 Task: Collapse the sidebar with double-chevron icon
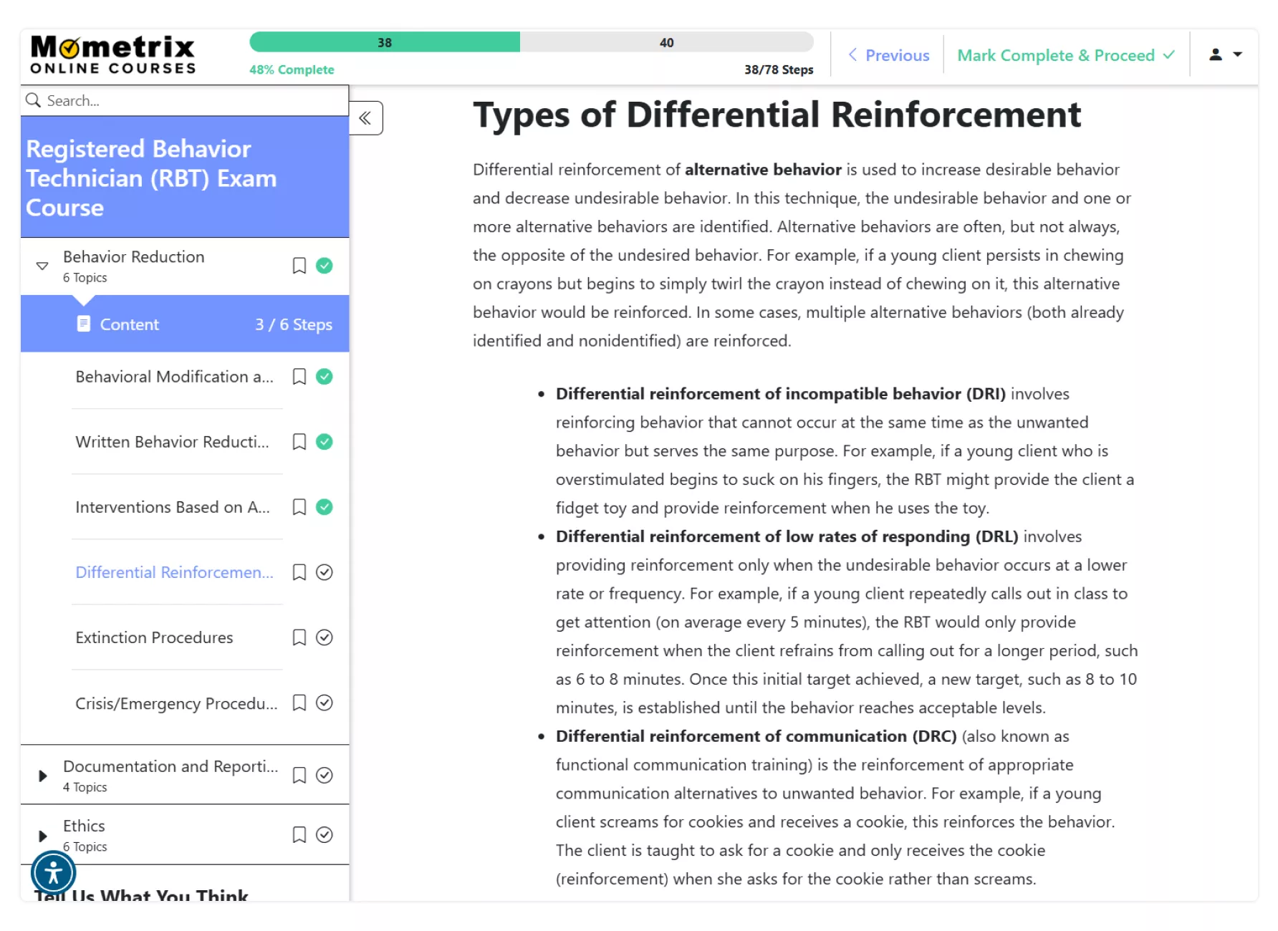point(365,118)
